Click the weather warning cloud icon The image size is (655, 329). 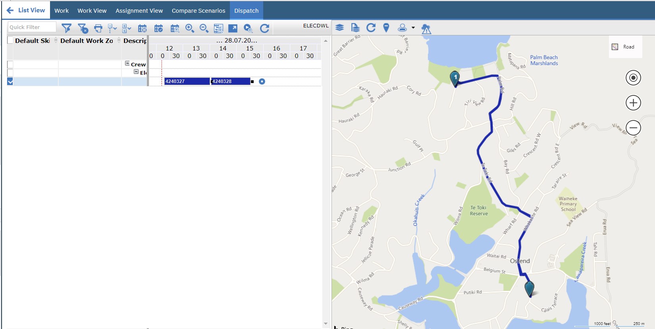click(426, 29)
